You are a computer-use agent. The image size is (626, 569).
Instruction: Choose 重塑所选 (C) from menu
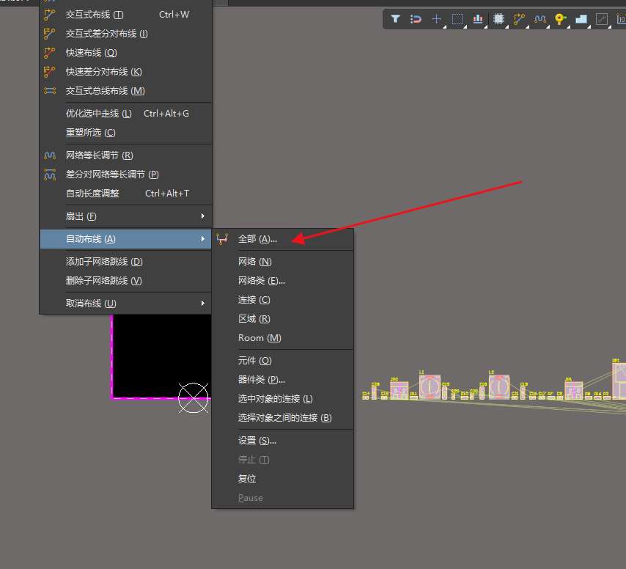[125, 133]
